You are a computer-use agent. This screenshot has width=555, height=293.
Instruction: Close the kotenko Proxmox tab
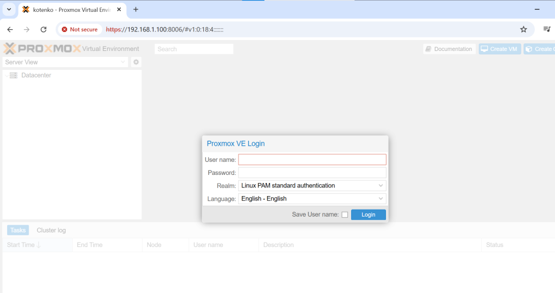pyautogui.click(x=119, y=10)
